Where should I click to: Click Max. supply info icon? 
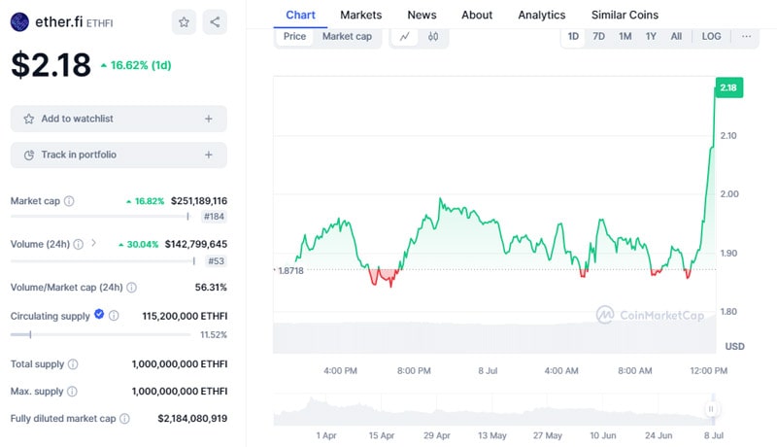pyautogui.click(x=72, y=392)
